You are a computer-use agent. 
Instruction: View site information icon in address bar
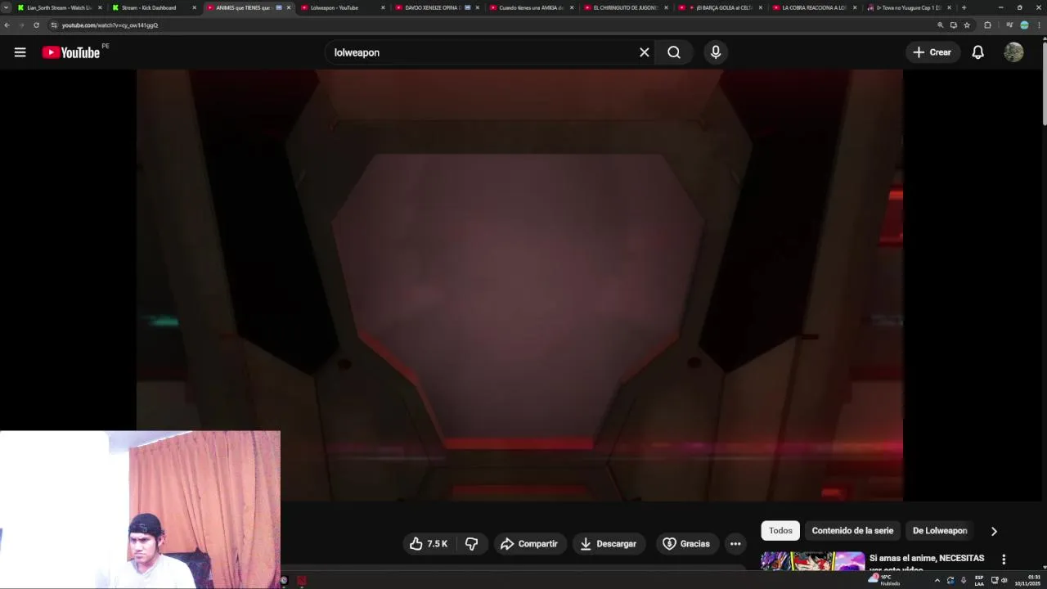click(54, 25)
